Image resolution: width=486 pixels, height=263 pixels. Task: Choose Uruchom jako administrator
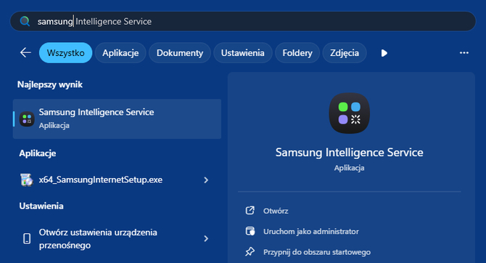coord(311,231)
